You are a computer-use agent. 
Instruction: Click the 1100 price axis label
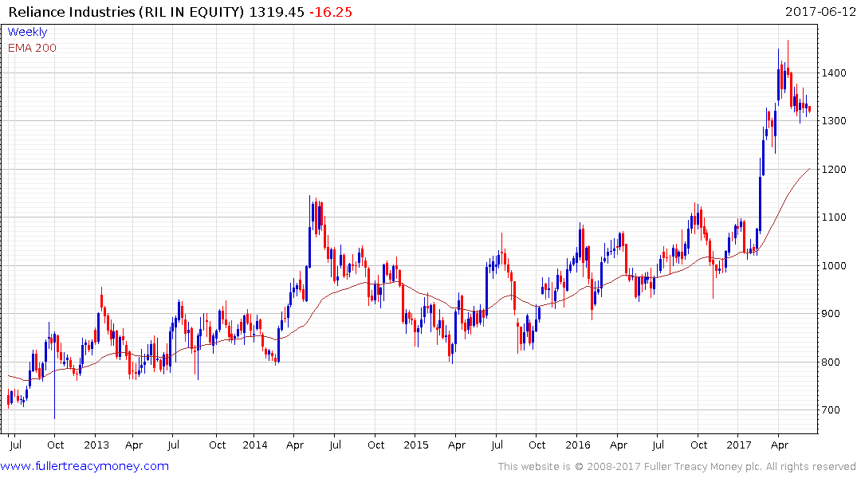(x=834, y=217)
